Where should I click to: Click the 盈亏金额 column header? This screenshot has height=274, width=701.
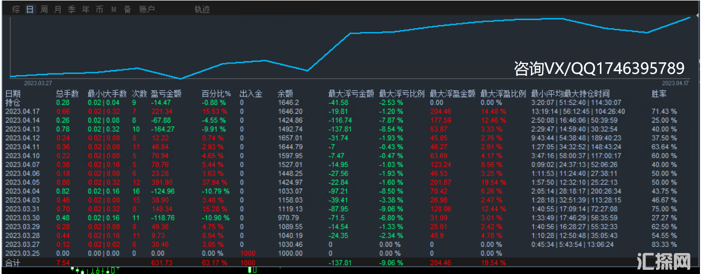(x=166, y=94)
